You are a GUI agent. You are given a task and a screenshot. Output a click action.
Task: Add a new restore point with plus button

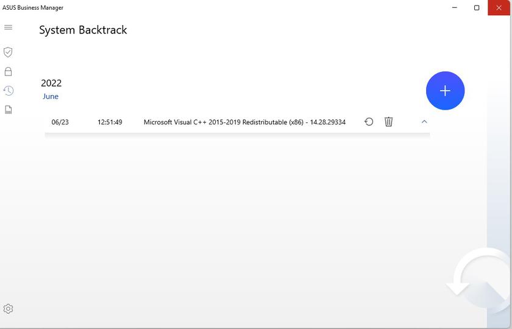pyautogui.click(x=445, y=91)
